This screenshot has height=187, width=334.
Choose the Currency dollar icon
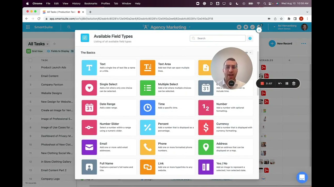coord(206,128)
